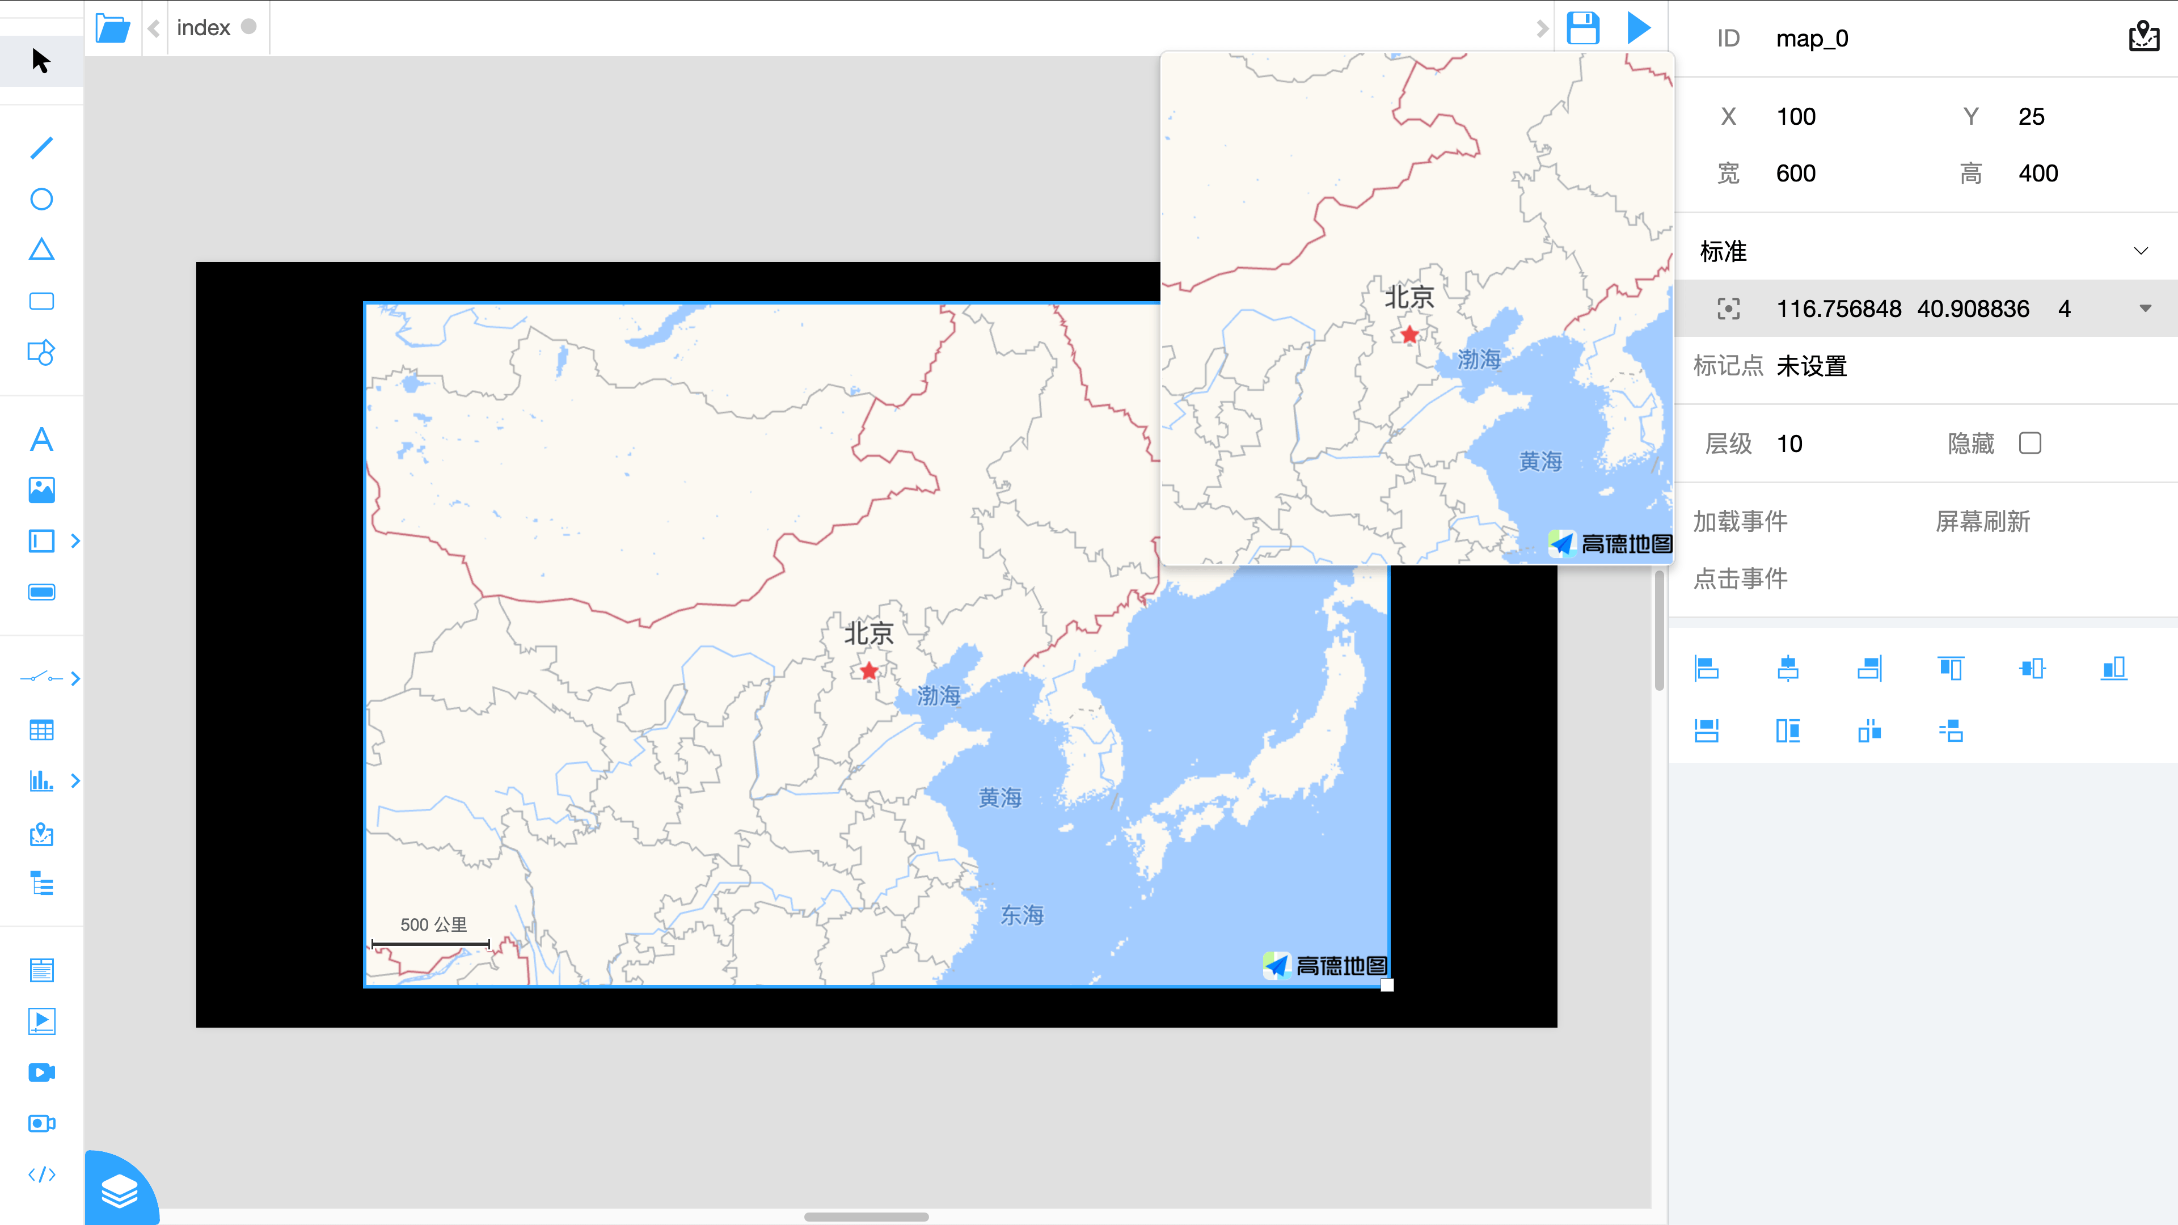Click the longitude value 116.756848
The height and width of the screenshot is (1225, 2178).
[1838, 309]
